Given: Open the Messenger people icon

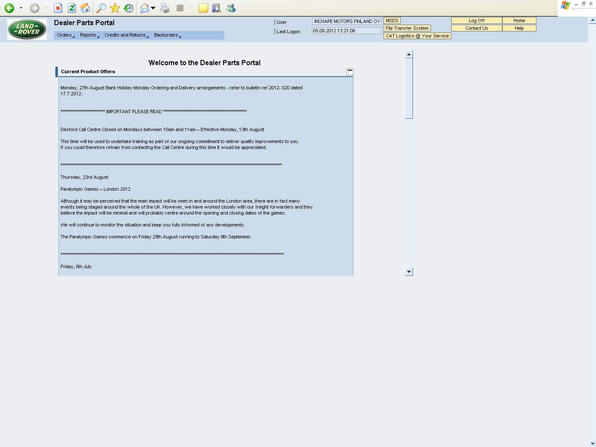Looking at the screenshot, I should coord(231,8).
